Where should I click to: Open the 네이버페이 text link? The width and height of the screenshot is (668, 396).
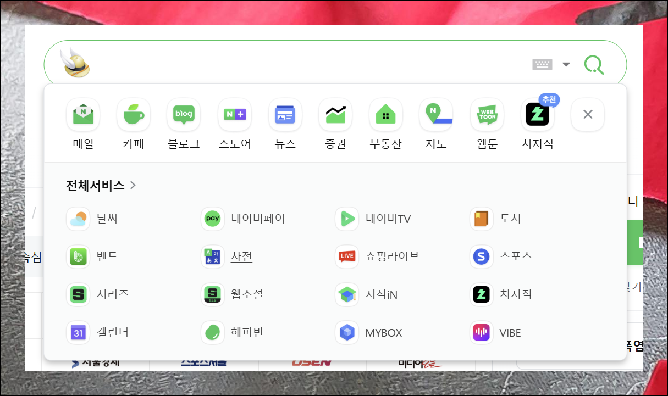[x=258, y=219]
